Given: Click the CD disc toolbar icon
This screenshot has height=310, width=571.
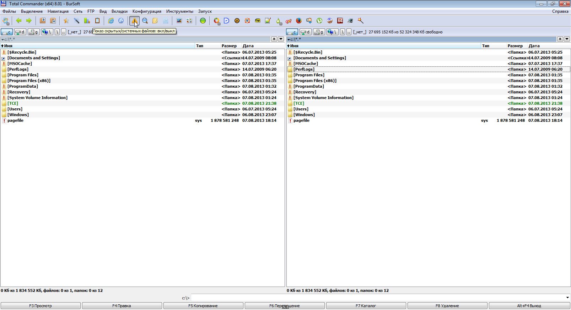Looking at the screenshot, I should click(330, 21).
